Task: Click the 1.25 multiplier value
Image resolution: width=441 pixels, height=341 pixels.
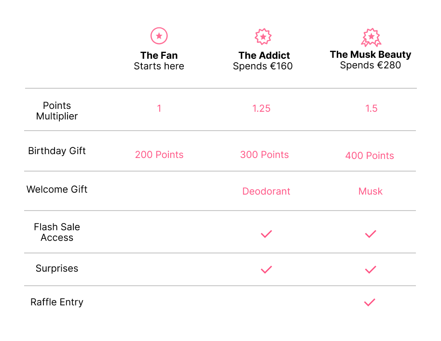Action: click(262, 108)
